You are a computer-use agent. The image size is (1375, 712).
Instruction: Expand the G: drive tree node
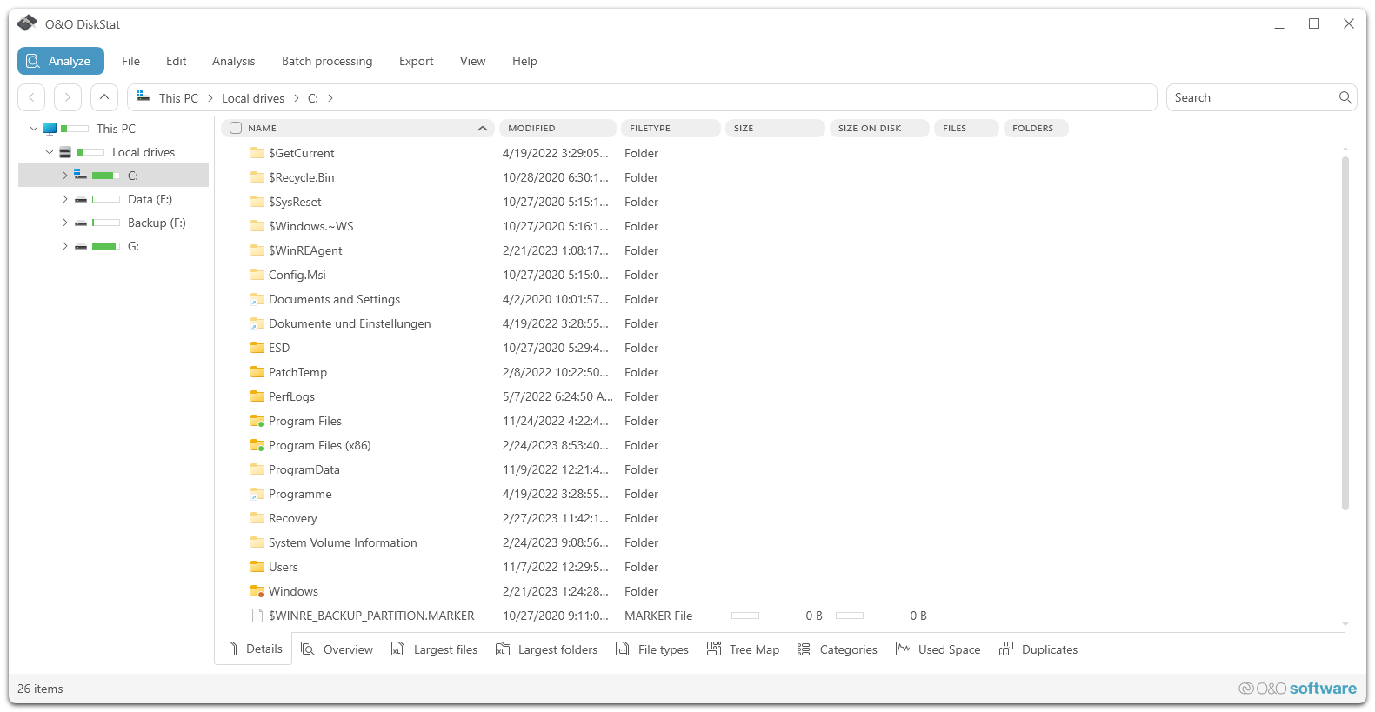click(64, 246)
